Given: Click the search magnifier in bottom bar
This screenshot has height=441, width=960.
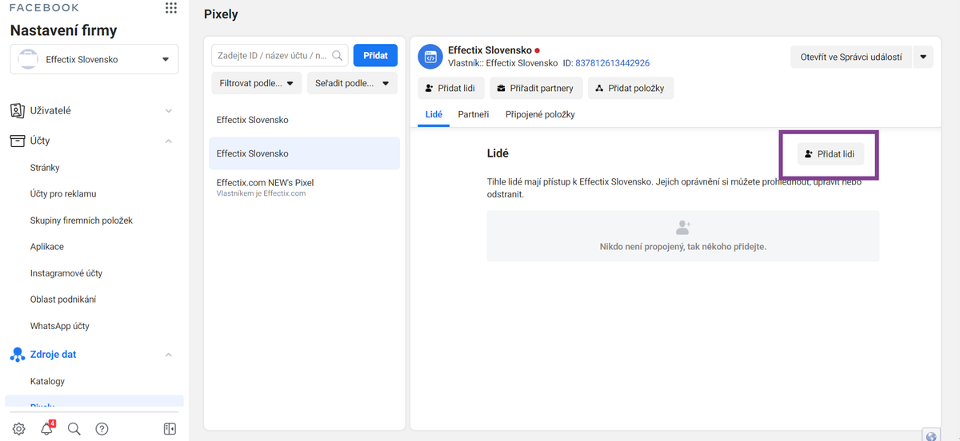Looking at the screenshot, I should (74, 429).
